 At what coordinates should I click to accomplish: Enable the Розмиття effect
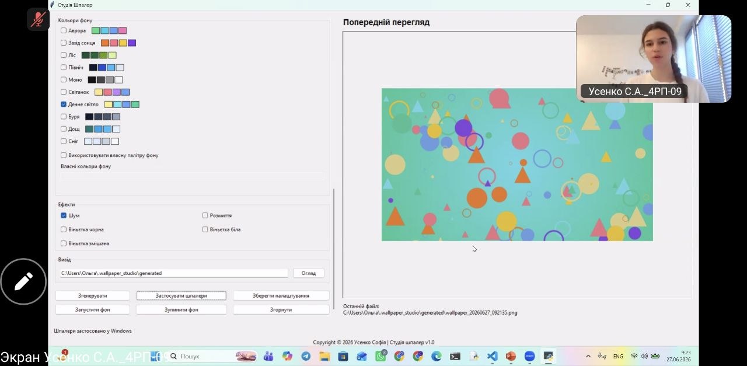tap(205, 215)
